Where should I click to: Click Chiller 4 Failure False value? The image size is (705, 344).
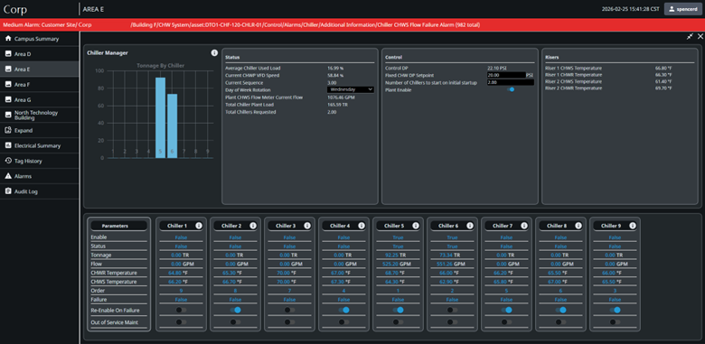[x=344, y=300]
